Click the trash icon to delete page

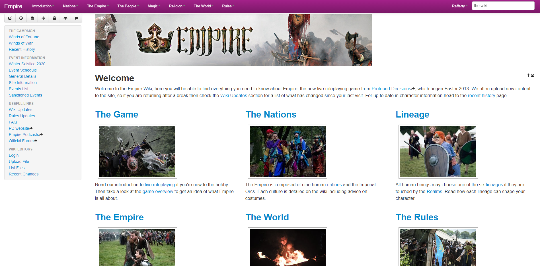click(x=32, y=18)
